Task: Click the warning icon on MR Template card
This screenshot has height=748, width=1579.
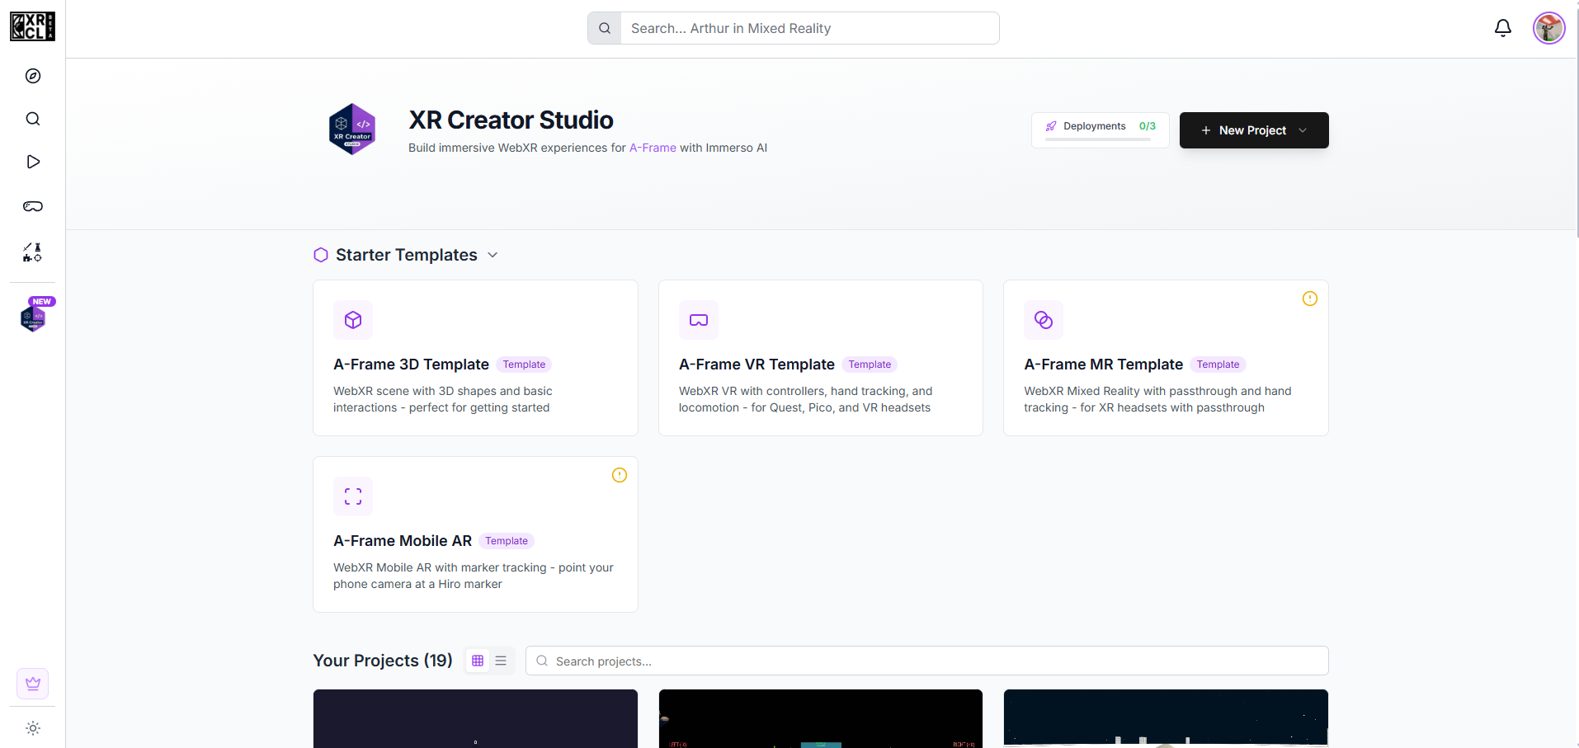Action: [1310, 299]
